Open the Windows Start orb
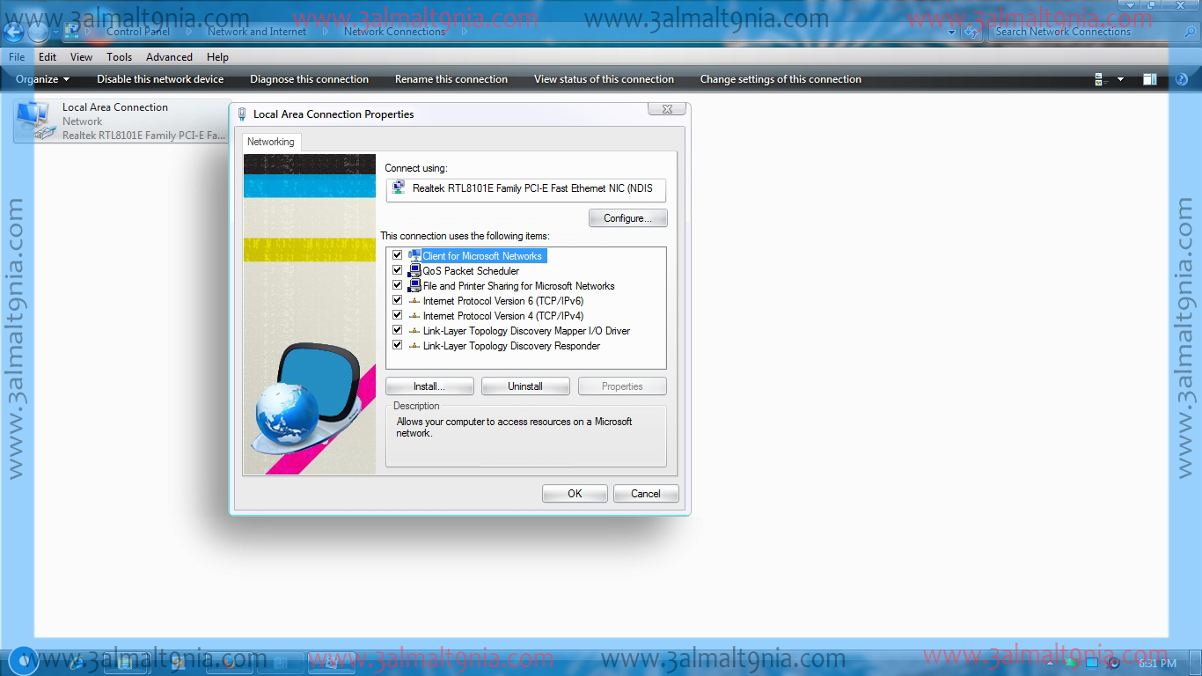Viewport: 1202px width, 676px height. (22, 660)
